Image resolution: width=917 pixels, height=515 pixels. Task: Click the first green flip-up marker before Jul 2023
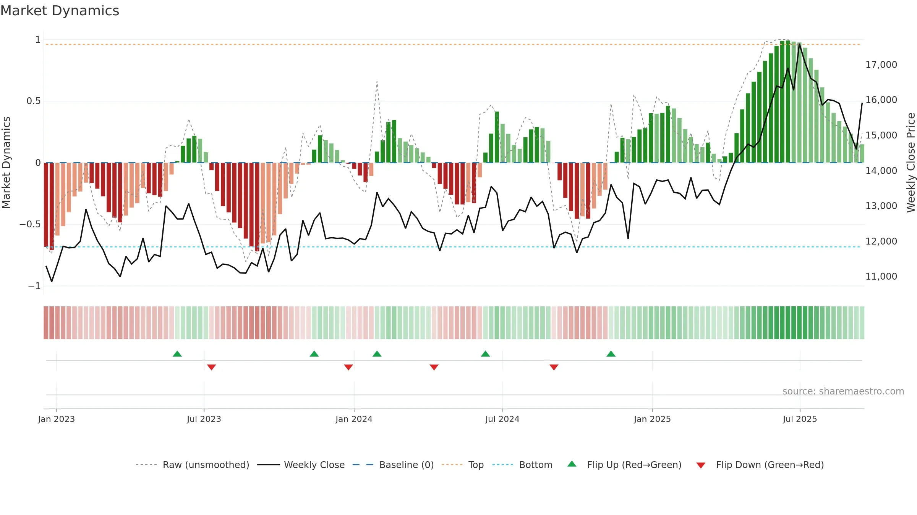click(x=177, y=354)
